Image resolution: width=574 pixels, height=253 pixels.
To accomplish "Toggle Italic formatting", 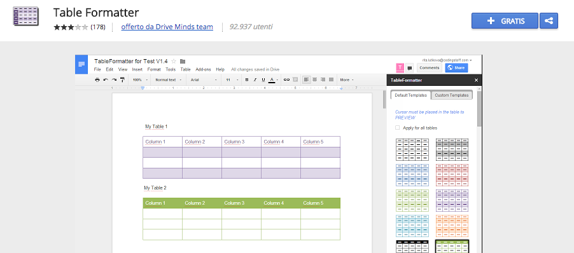I will click(x=255, y=79).
